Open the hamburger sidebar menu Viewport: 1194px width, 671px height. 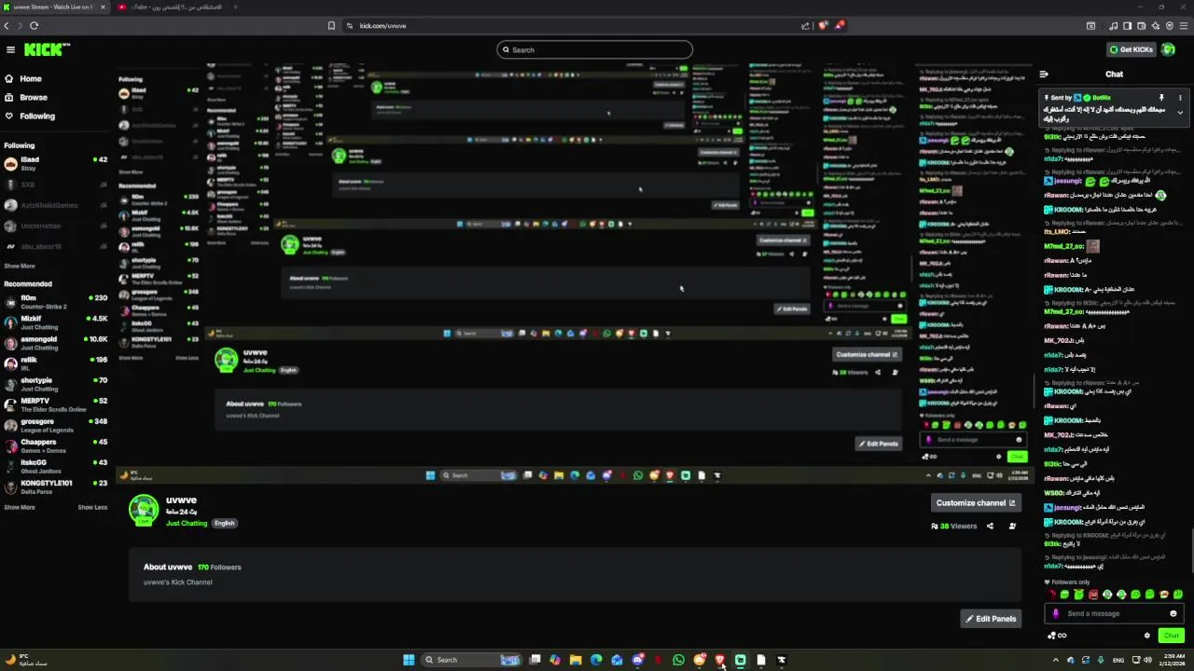(10, 49)
